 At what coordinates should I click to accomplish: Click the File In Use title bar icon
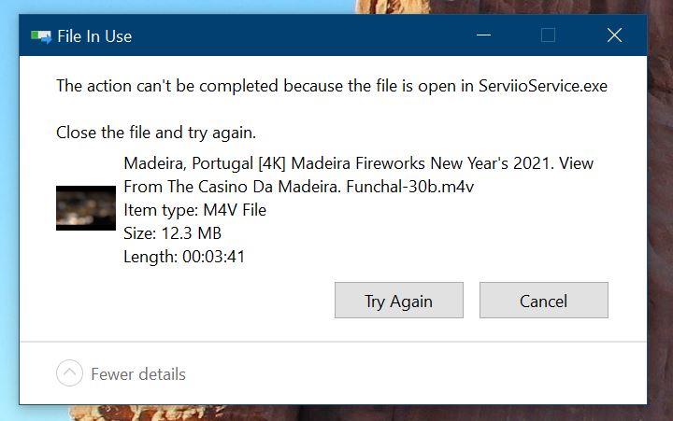pyautogui.click(x=40, y=36)
